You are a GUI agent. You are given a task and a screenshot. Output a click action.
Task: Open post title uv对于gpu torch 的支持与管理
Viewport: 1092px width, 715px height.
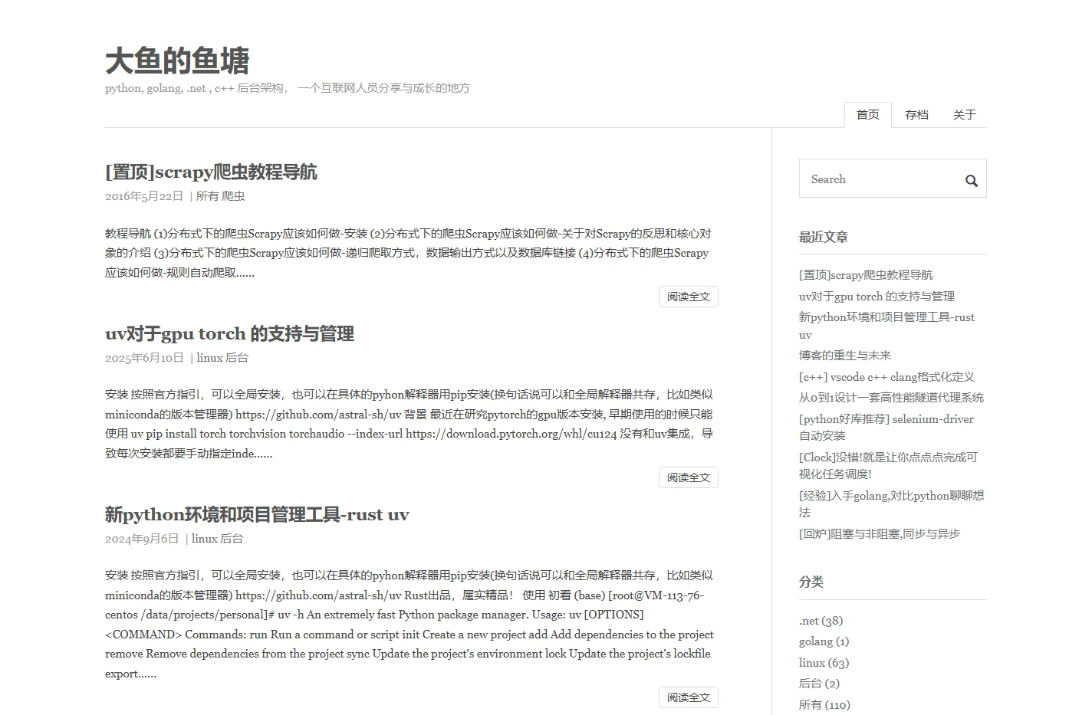(229, 333)
